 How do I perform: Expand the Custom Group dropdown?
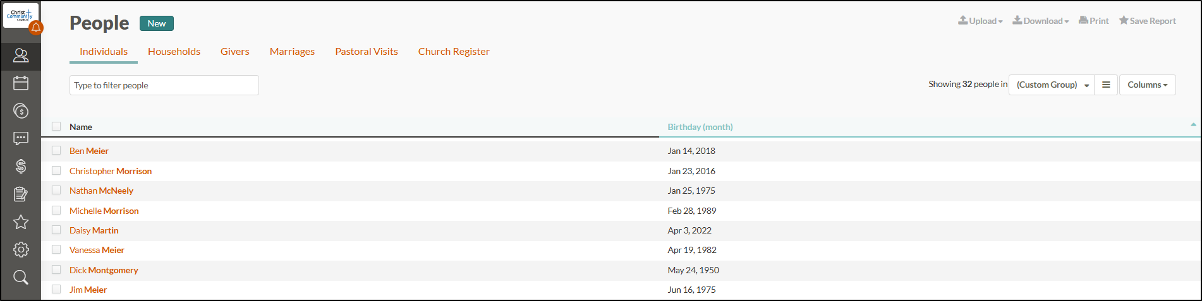(1052, 85)
